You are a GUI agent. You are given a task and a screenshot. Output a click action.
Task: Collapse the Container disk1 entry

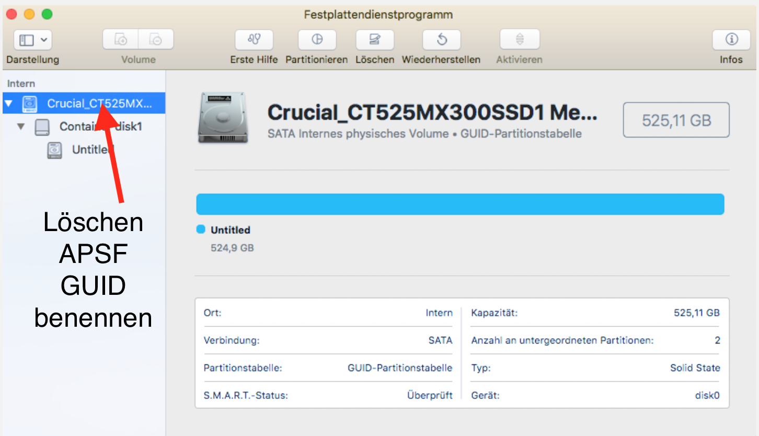pos(21,127)
